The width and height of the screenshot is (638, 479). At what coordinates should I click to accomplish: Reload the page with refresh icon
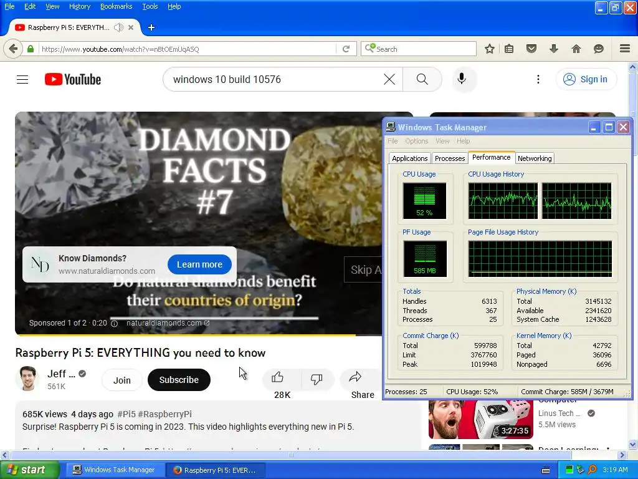click(x=346, y=49)
